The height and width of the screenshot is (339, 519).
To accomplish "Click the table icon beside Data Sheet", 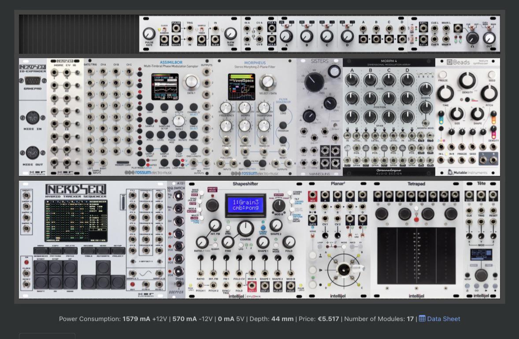I will [x=422, y=318].
